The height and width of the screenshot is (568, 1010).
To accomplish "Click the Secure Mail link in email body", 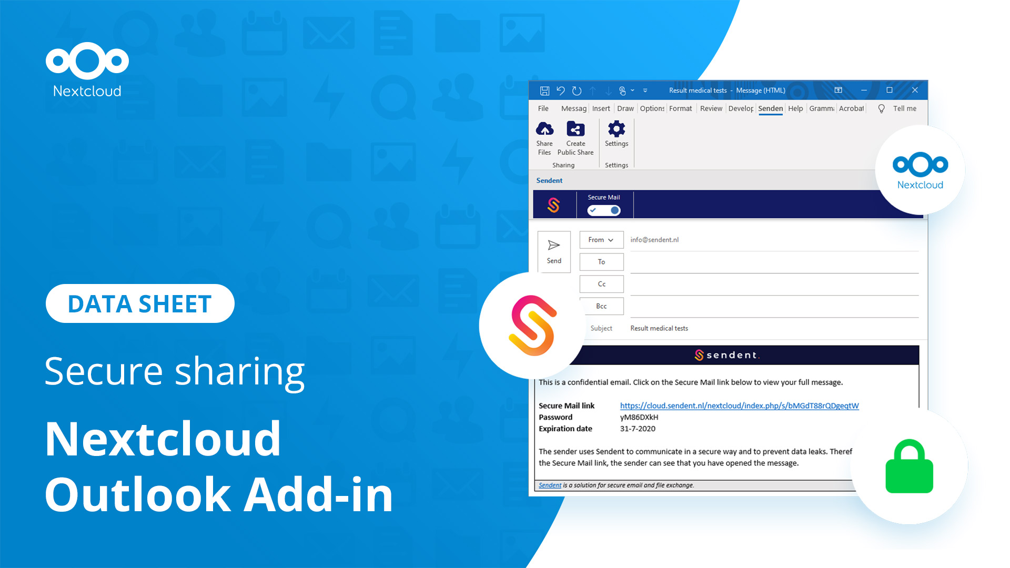I will pos(739,405).
